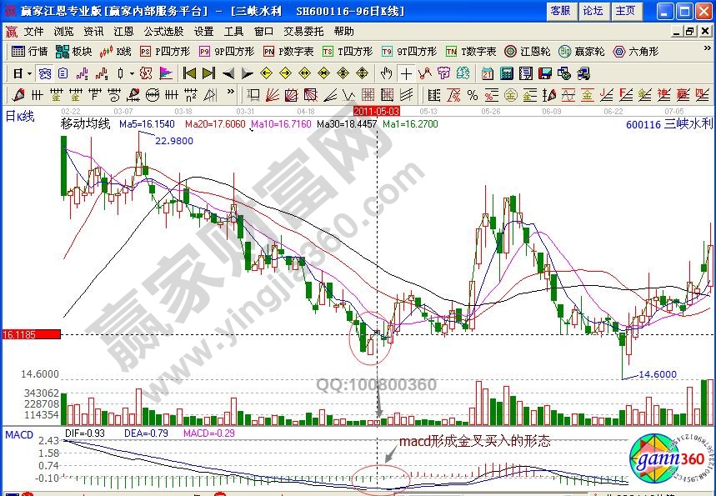Image resolution: width=716 pixels, height=496 pixels.
Task: Click the 线 line settings icon
Action: click(463, 73)
